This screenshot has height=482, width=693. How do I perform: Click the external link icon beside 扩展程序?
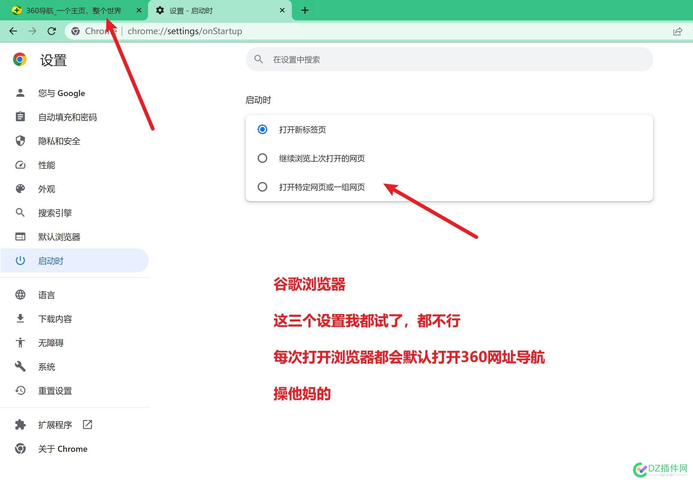pyautogui.click(x=87, y=425)
